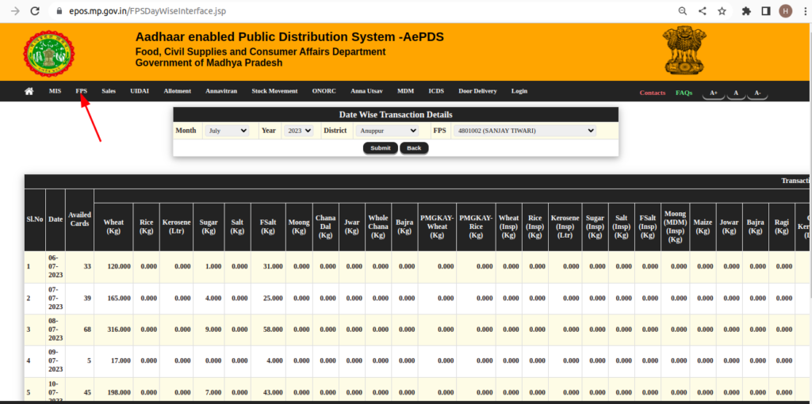Open the Door Delivery menu
812x404 pixels.
pos(477,91)
